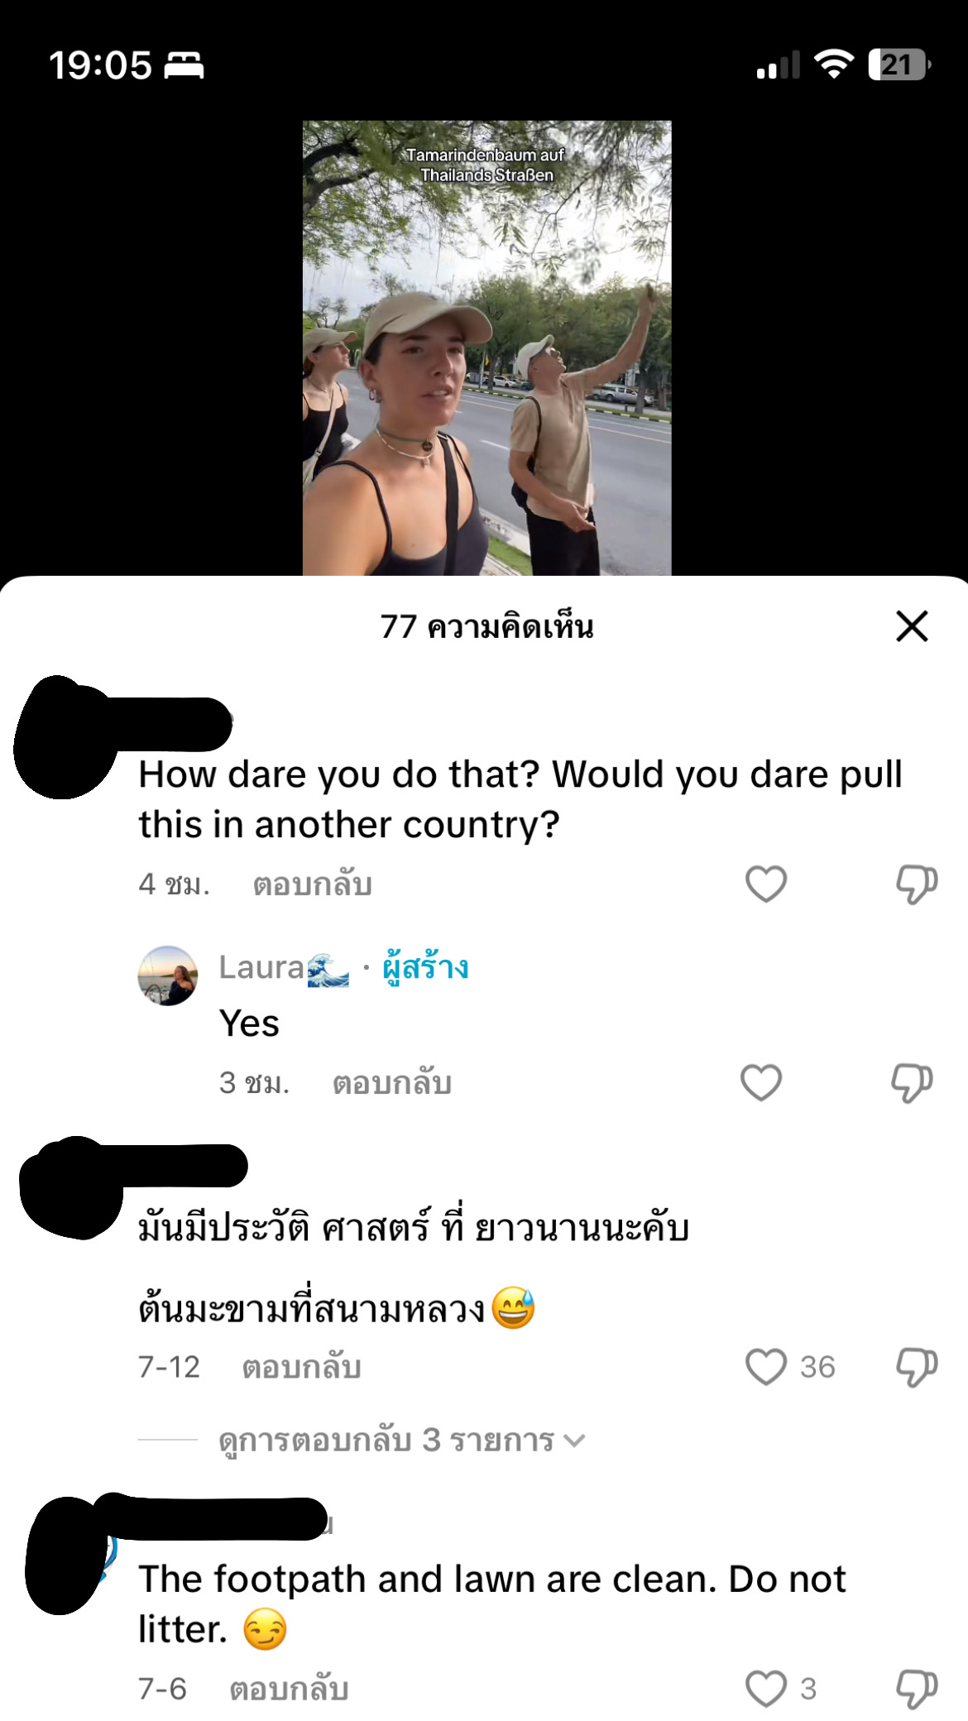Open Laura's username link
This screenshot has width=968, height=1721.
pyautogui.click(x=284, y=967)
